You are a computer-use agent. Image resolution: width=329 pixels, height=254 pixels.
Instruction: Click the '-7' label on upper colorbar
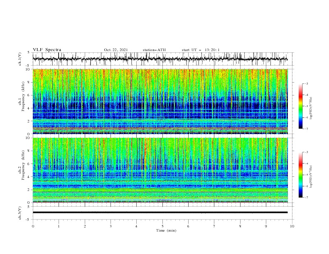pos(306,129)
